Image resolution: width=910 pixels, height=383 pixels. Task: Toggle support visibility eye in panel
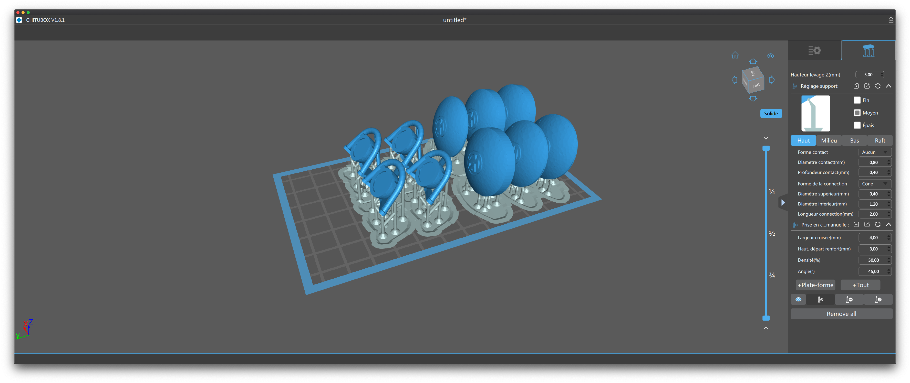(798, 299)
